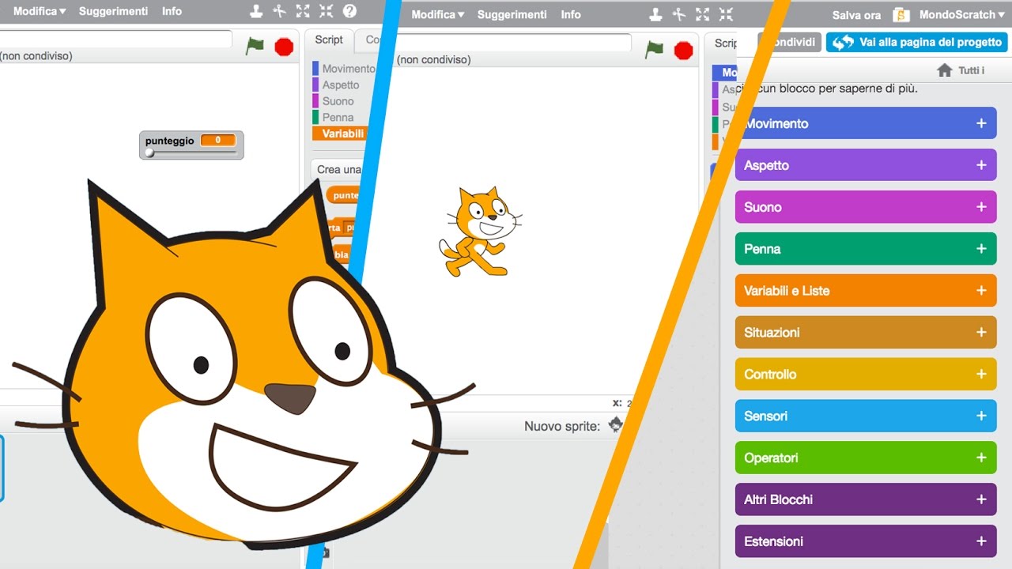The image size is (1012, 569).
Task: Click Salva ora to save project
Action: pos(856,15)
